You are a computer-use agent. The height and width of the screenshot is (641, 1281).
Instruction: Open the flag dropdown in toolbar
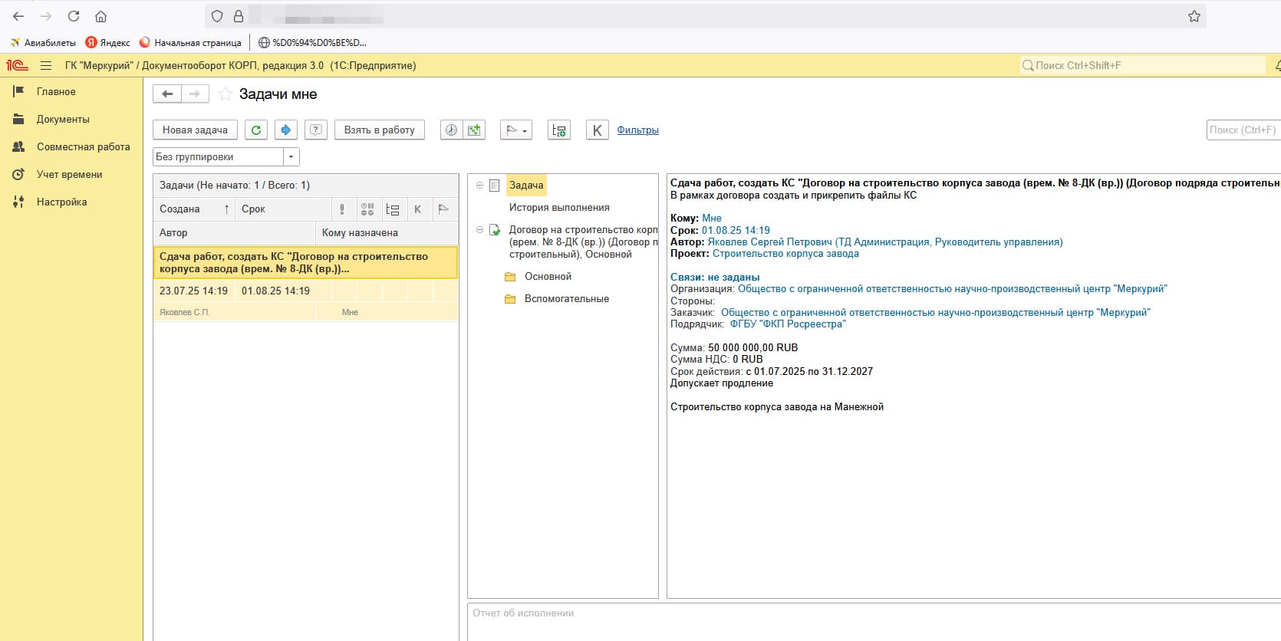[x=515, y=130]
